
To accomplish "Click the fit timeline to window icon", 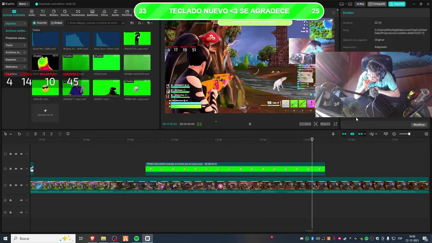I will point(386,134).
